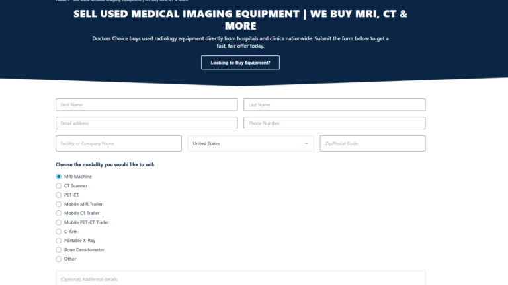Select the C-Arm radio button
Image resolution: width=508 pixels, height=285 pixels.
pyautogui.click(x=58, y=232)
